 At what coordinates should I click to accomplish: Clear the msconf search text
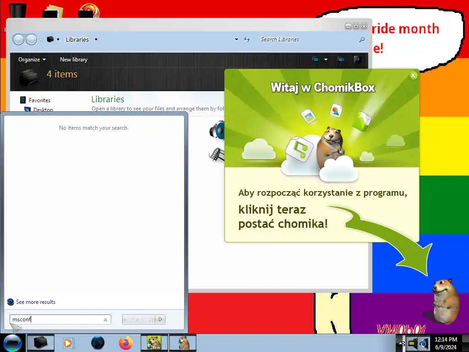point(105,319)
